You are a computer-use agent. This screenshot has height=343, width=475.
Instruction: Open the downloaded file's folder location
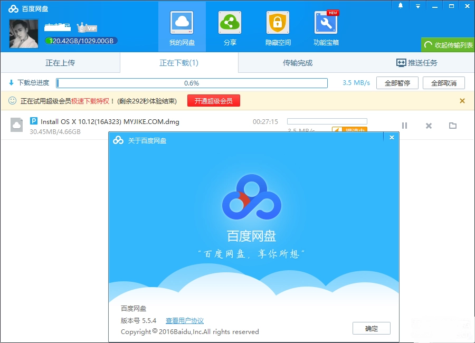tap(452, 126)
